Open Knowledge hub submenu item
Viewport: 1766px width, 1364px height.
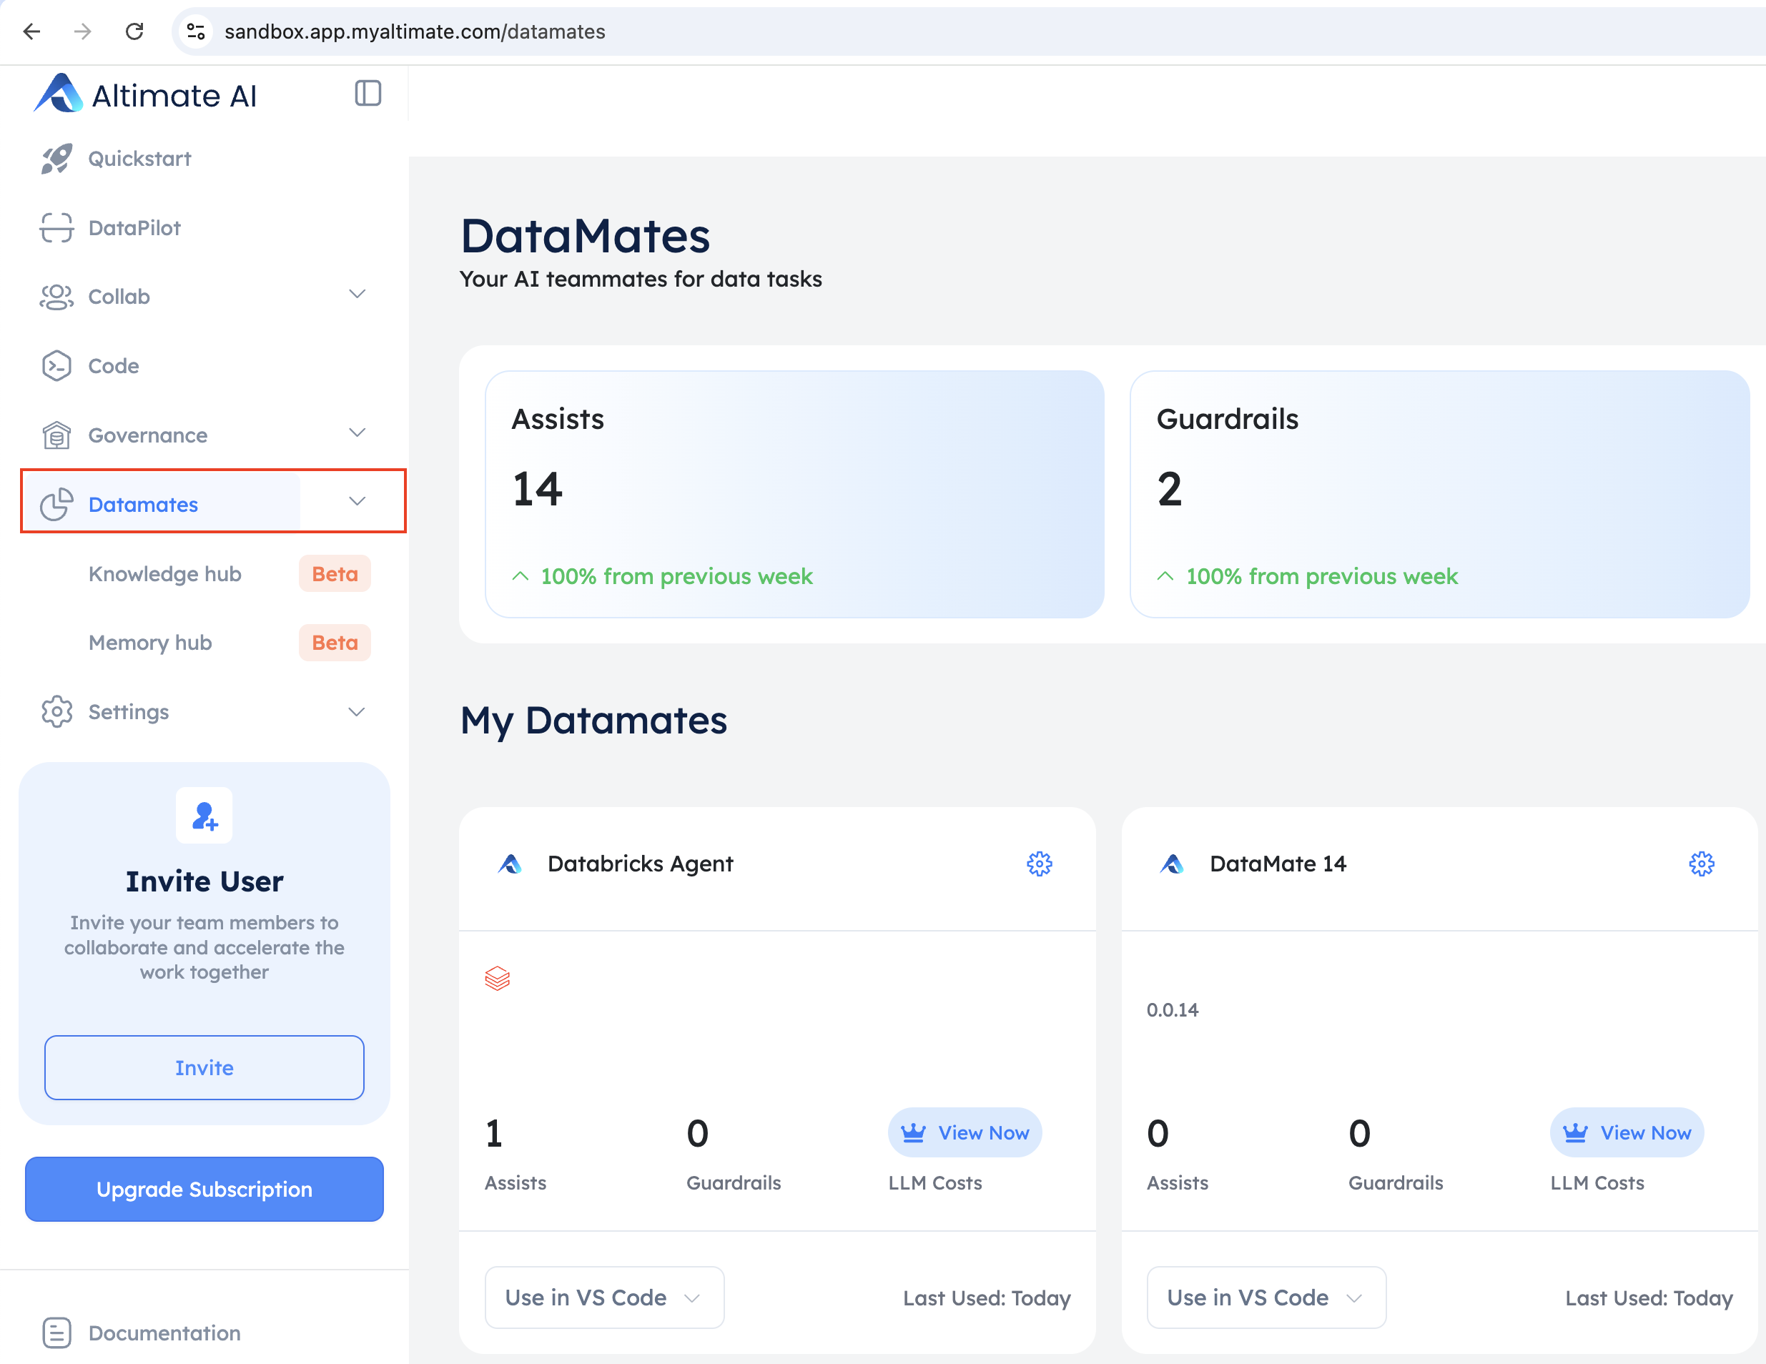coord(165,574)
